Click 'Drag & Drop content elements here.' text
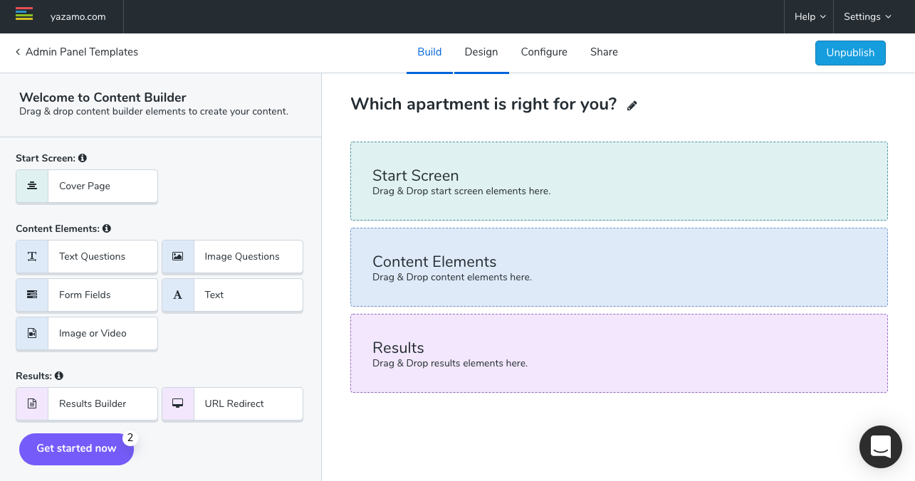The height and width of the screenshot is (481, 915). pyautogui.click(x=452, y=277)
